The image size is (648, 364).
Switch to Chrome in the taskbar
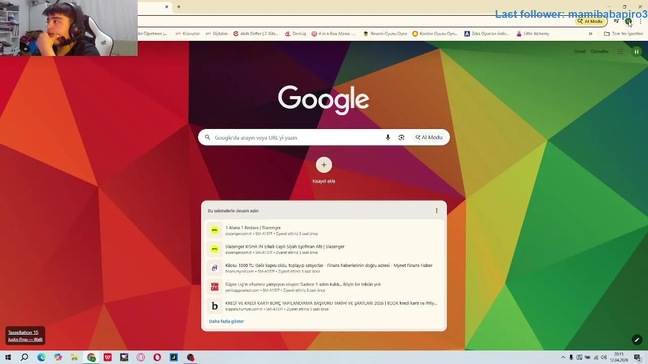[x=91, y=357]
